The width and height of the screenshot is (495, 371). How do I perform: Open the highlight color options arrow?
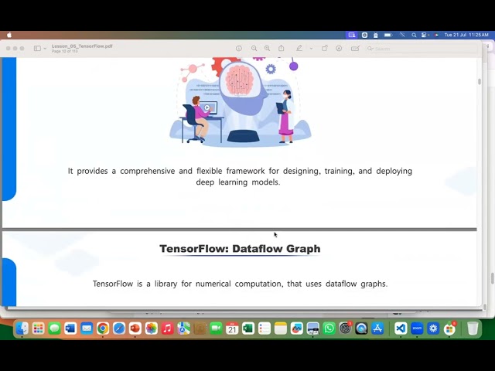coord(311,49)
